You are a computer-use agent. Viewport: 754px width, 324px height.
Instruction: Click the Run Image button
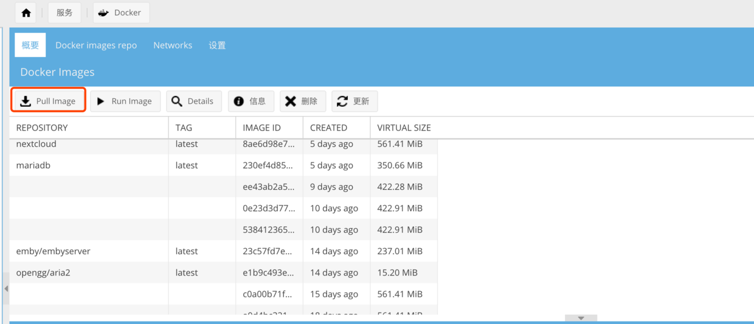click(125, 101)
